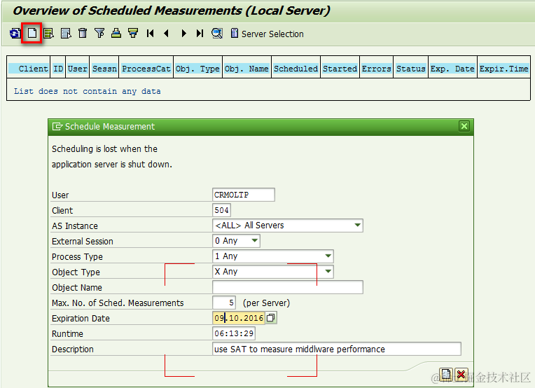535x388 pixels.
Task: Click the Expiration Date field
Action: [x=239, y=318]
